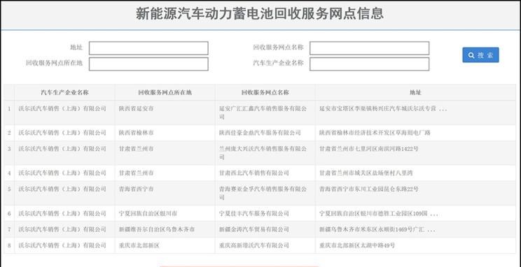
Task: Click truncated address 新疆乌鲁木齐市米东区永顺街1469号广汇
Action: [377, 229]
